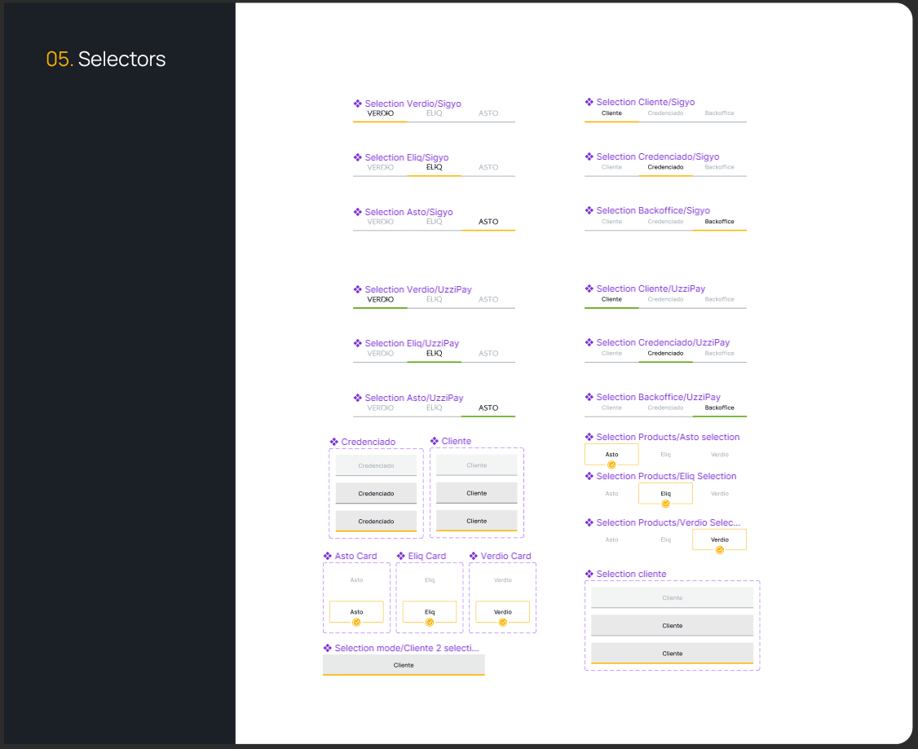918x749 pixels.
Task: Click component icon beside Eliq Card label
Action: tap(400, 556)
